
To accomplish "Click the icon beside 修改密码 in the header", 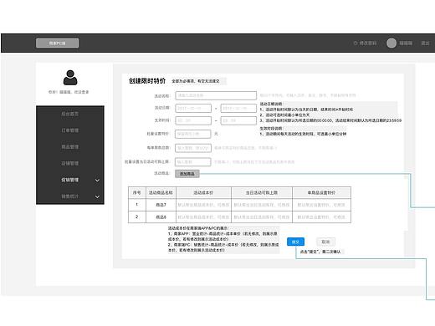I will coord(356,43).
